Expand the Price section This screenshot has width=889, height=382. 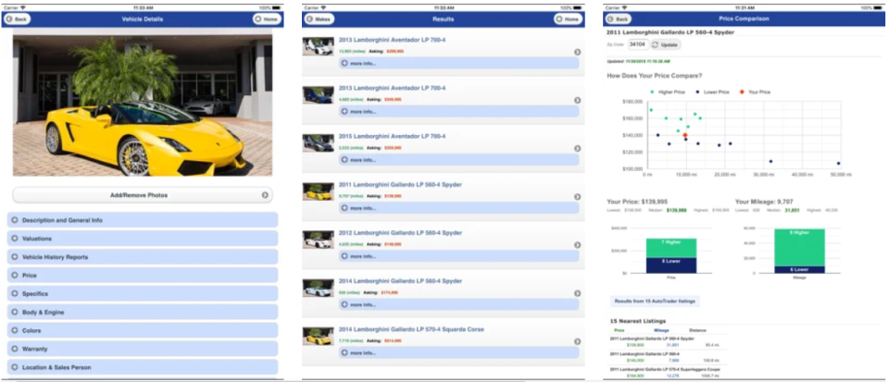coord(143,276)
